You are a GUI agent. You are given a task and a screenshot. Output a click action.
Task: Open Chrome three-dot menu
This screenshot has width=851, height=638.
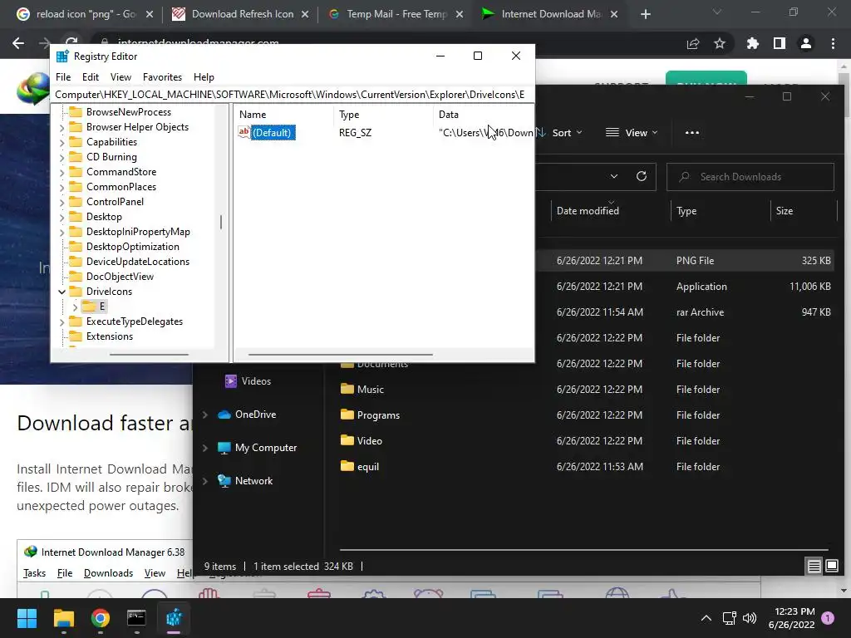coord(833,43)
